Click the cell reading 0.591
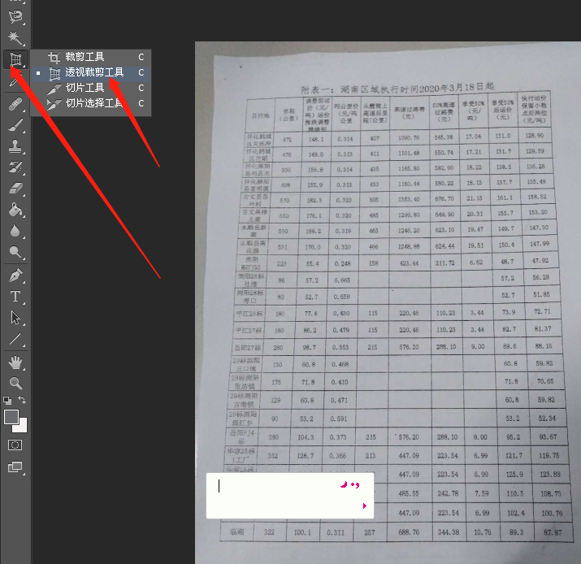The image size is (581, 564). 339,419
